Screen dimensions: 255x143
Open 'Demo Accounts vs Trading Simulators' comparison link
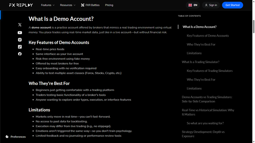click(207, 99)
